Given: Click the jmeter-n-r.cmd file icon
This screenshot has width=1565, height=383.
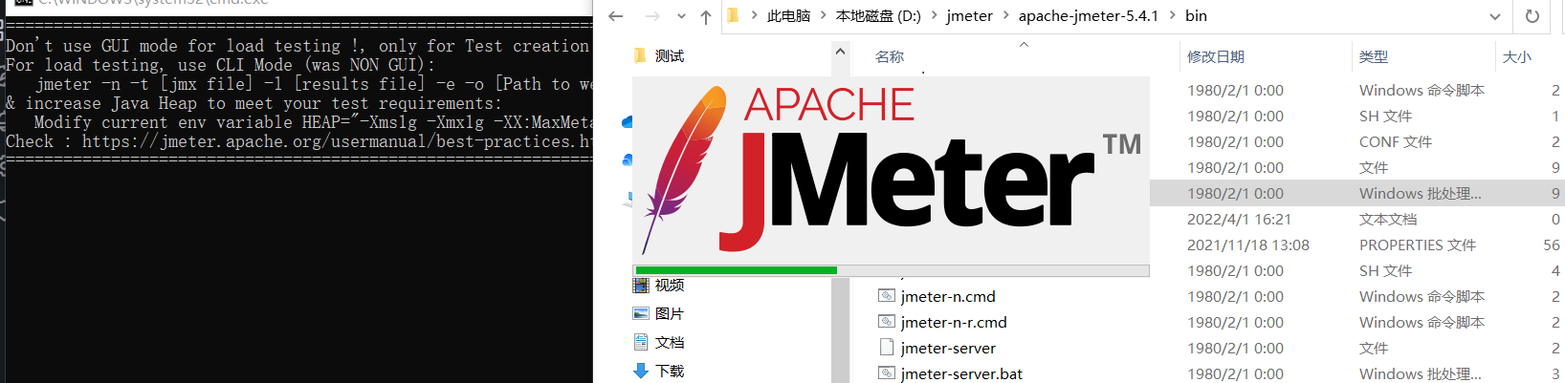Looking at the screenshot, I should pyautogui.click(x=887, y=322).
